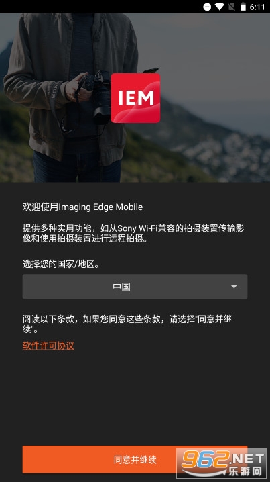This screenshot has width=270, height=482.
Task: Tap the 6:11 clock in status bar
Action: (257, 7)
